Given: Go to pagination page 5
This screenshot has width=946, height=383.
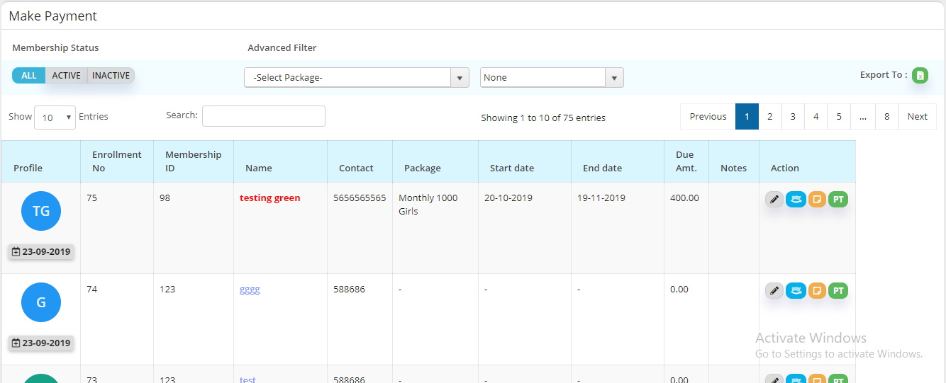Looking at the screenshot, I should point(839,117).
